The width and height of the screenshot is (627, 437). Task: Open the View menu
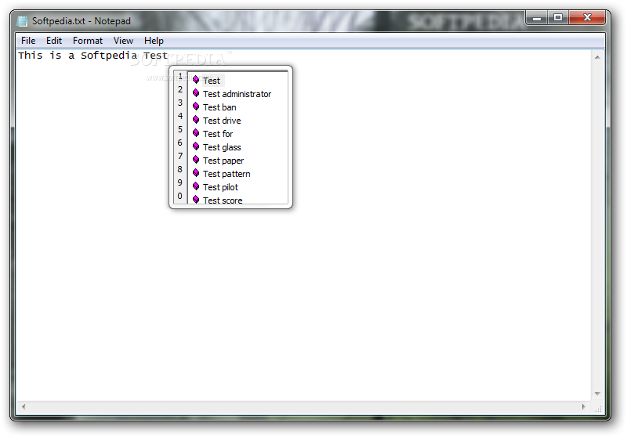(x=123, y=41)
